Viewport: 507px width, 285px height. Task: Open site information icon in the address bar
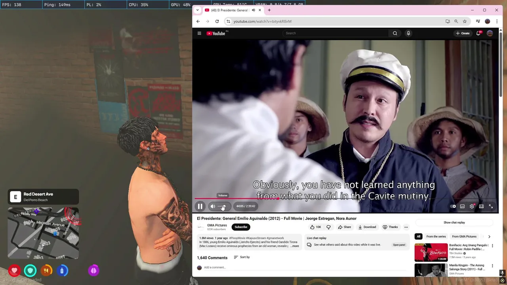pos(228,21)
